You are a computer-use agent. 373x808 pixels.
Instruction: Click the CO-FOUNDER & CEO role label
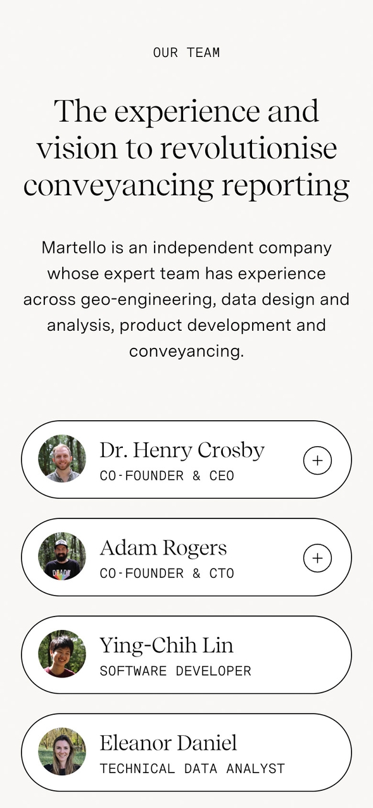click(x=167, y=476)
